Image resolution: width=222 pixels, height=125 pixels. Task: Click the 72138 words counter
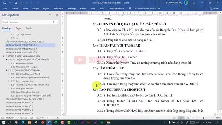point(22,118)
